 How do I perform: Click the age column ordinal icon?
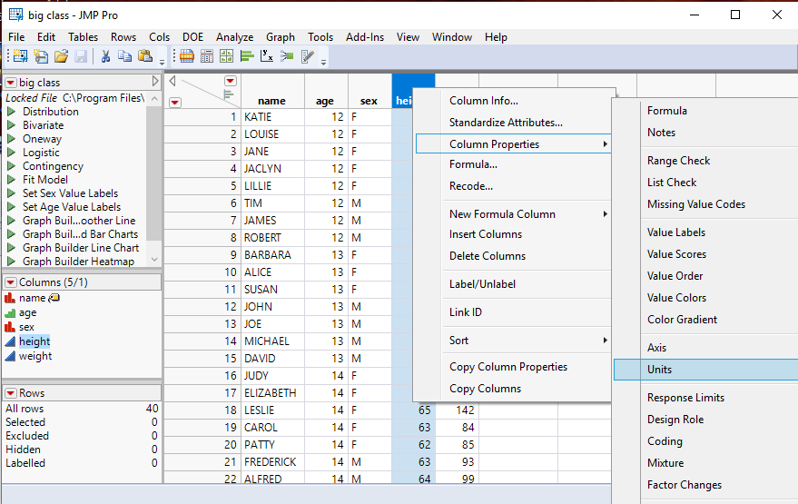(10, 312)
